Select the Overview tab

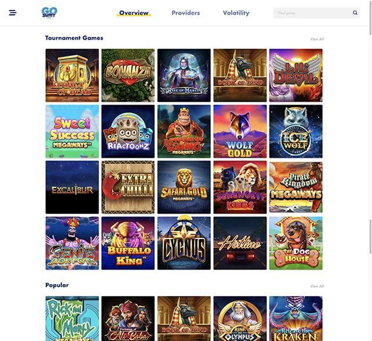pyautogui.click(x=134, y=13)
